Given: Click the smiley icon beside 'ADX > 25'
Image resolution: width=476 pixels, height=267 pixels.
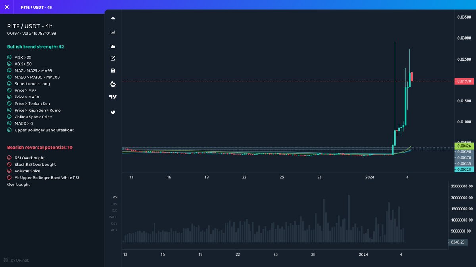Looking at the screenshot, I should (x=9, y=57).
